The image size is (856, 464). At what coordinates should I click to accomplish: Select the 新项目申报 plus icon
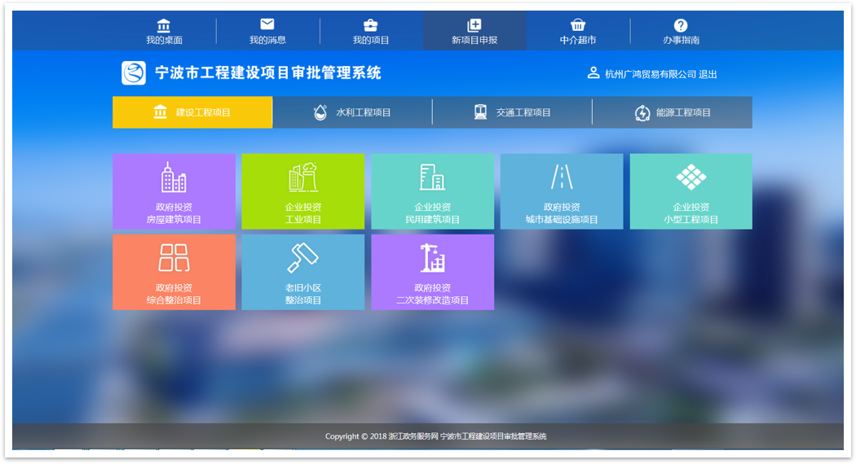click(474, 25)
